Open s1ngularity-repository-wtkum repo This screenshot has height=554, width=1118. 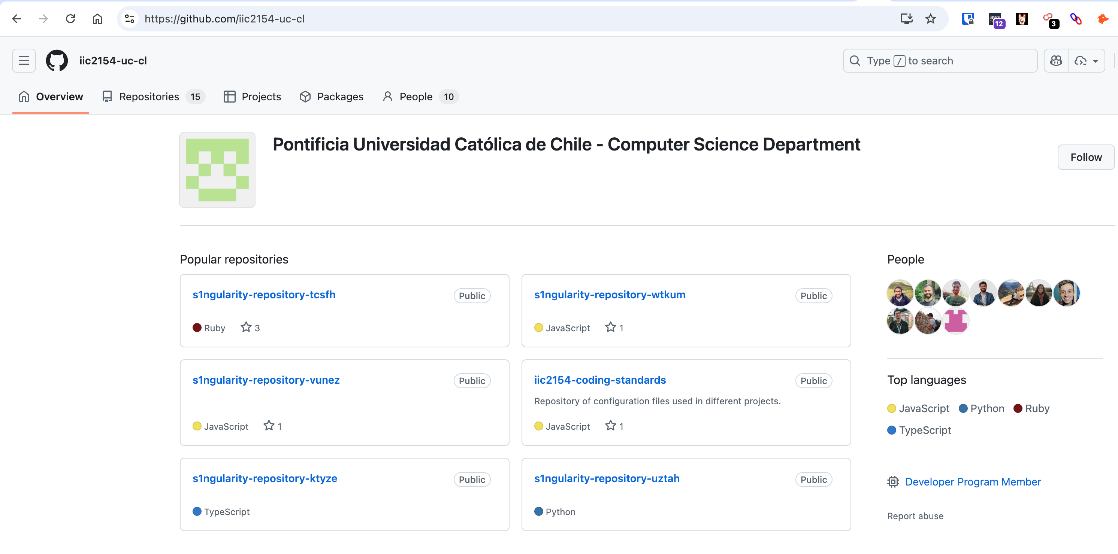(610, 295)
